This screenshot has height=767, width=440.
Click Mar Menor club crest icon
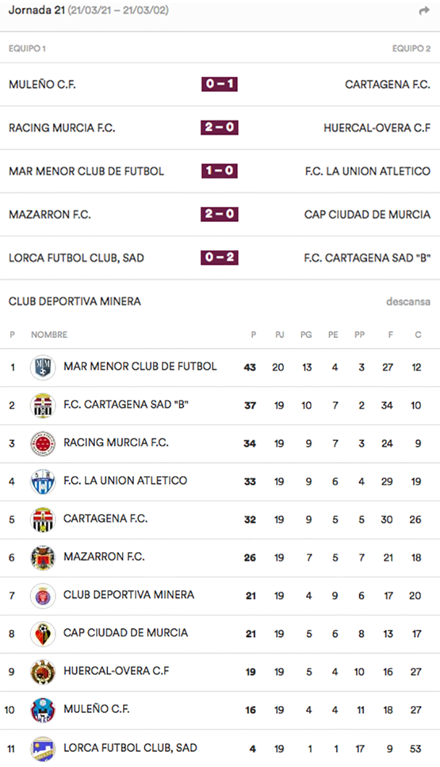click(x=43, y=367)
